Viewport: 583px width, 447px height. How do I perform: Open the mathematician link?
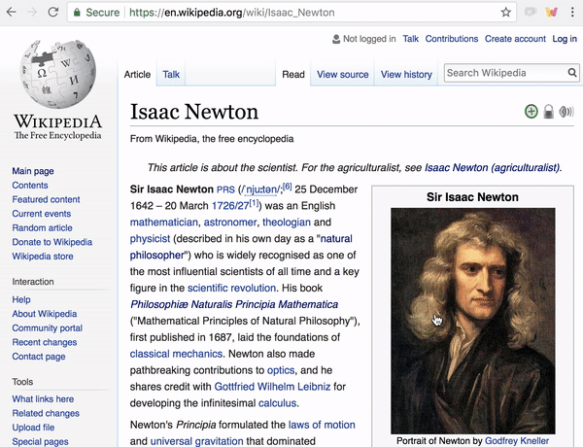click(164, 222)
